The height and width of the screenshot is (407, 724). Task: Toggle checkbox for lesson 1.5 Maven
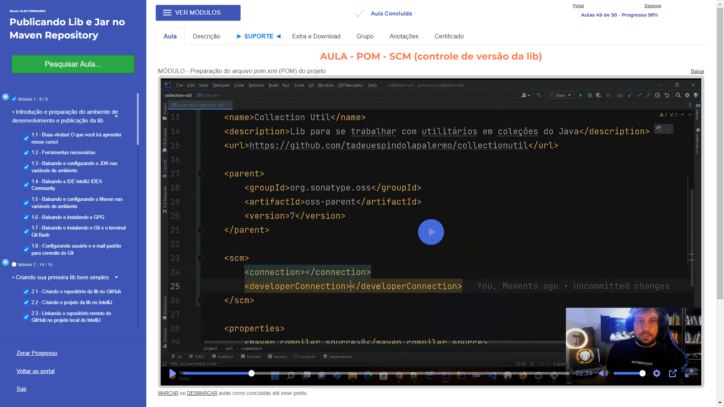26,203
